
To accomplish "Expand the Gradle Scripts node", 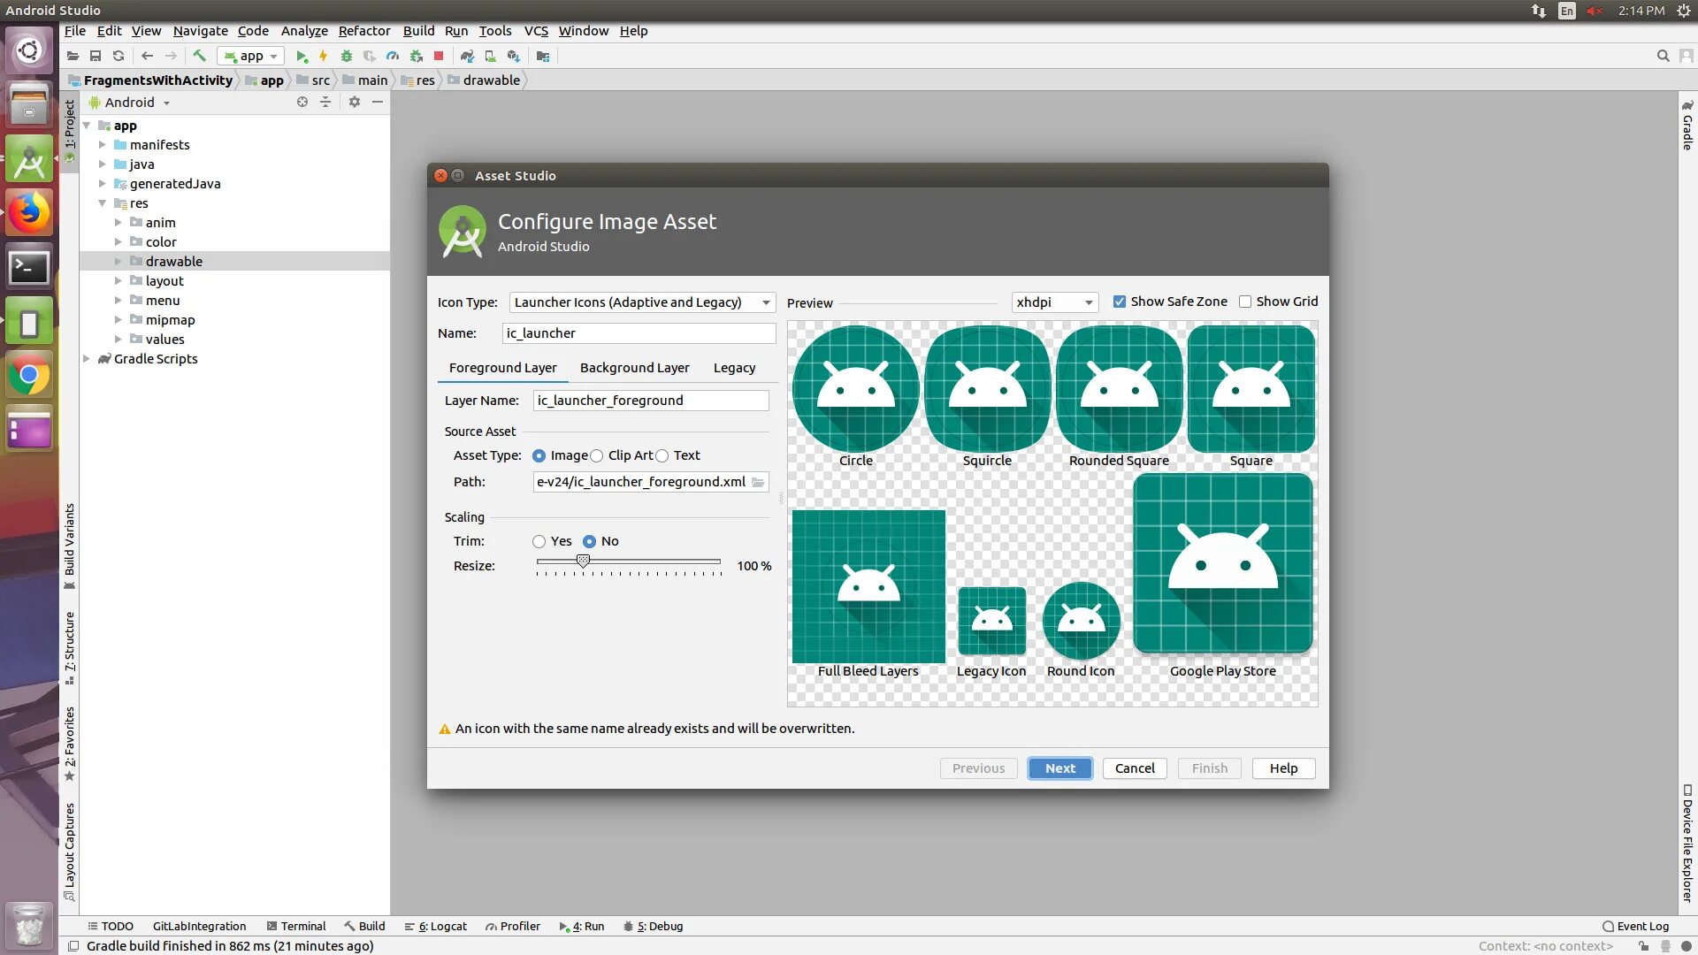I will [87, 359].
